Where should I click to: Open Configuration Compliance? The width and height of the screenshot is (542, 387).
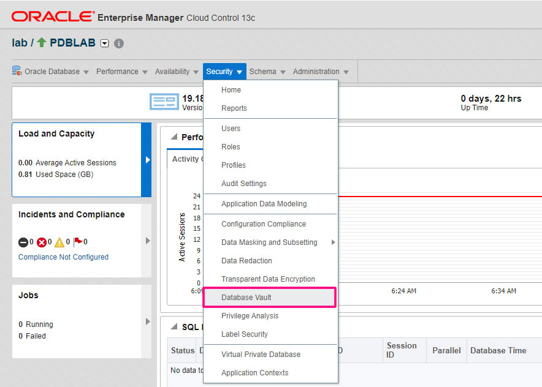(270, 224)
